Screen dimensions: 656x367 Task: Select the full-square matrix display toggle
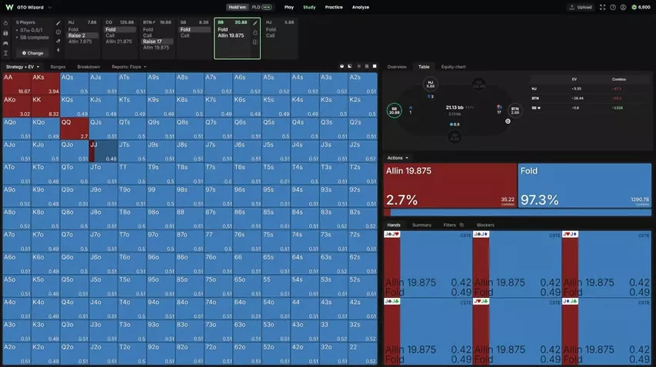[x=375, y=66]
